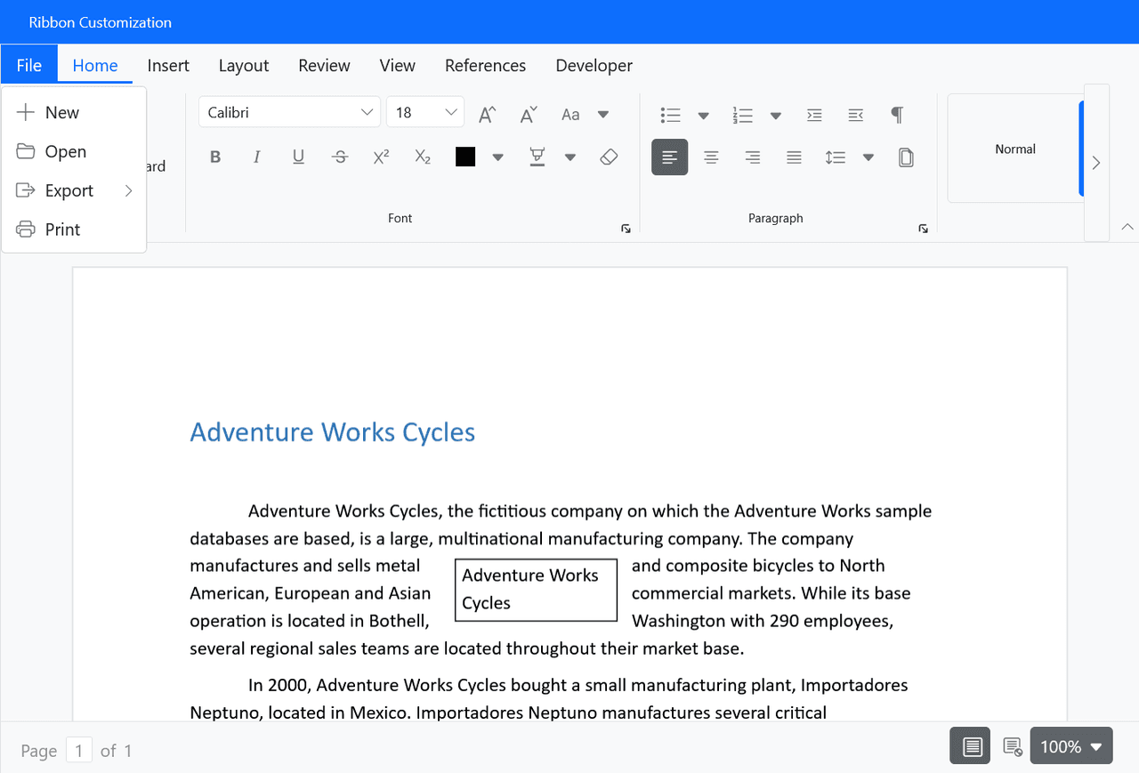The height and width of the screenshot is (773, 1139).
Task: Open the line spacing dropdown arrow
Action: click(x=868, y=157)
